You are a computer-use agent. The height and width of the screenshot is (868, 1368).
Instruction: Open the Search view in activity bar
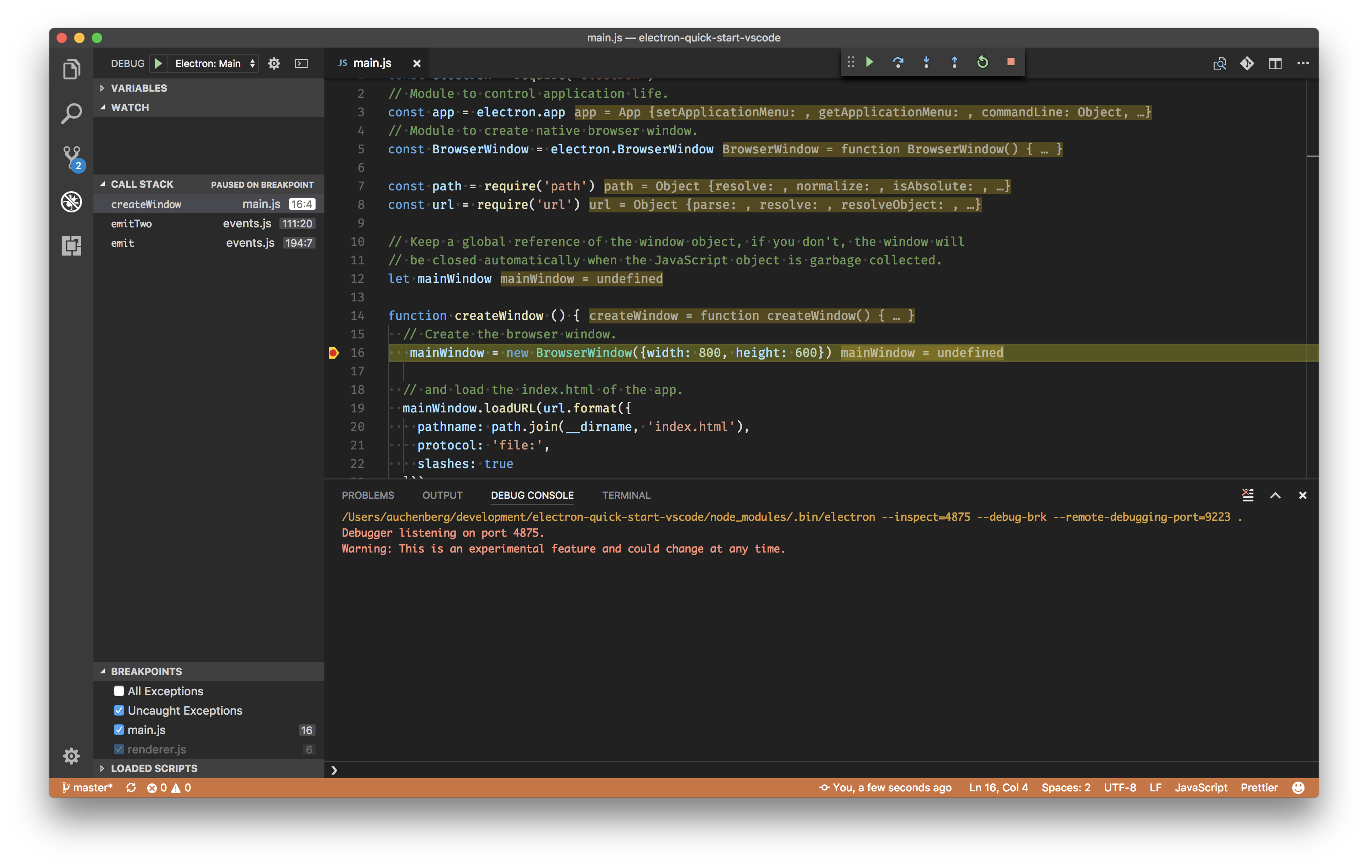click(x=71, y=114)
